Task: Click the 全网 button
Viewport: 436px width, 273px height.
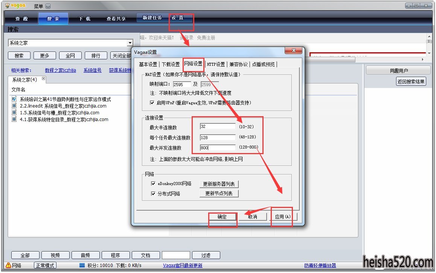Action: pyautogui.click(x=70, y=56)
